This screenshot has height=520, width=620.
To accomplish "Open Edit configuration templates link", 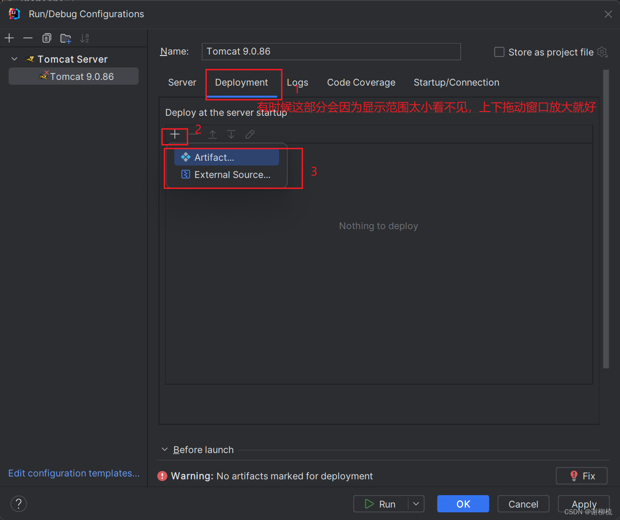I will coord(74,473).
